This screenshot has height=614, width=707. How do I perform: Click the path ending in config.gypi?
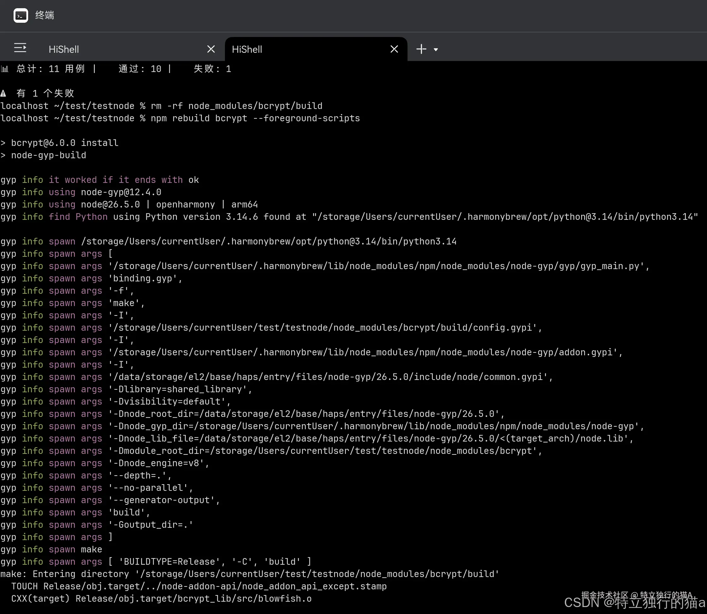325,328
